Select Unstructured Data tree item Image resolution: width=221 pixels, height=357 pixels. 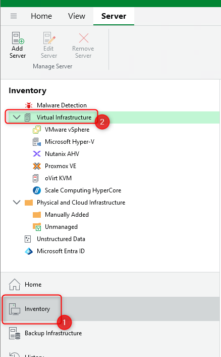61,239
